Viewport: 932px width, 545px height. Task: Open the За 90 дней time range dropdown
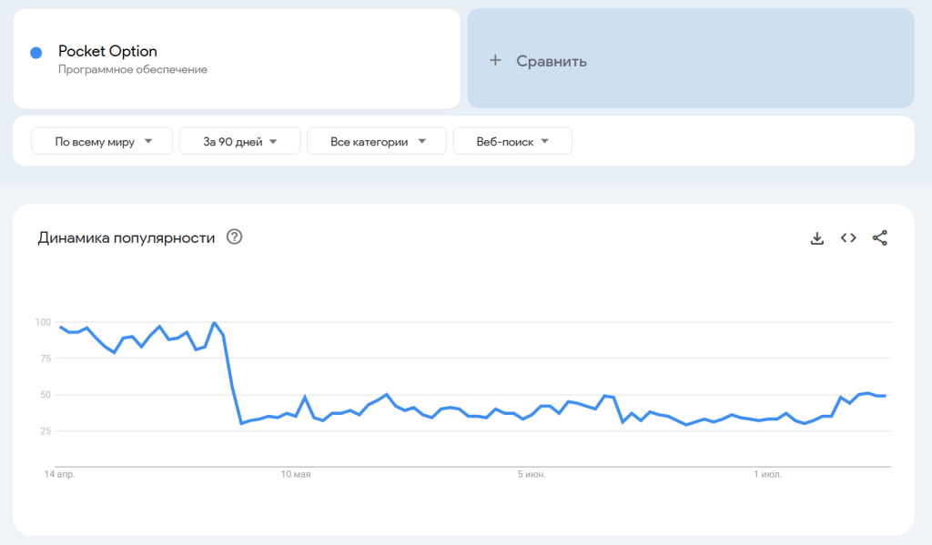point(239,141)
